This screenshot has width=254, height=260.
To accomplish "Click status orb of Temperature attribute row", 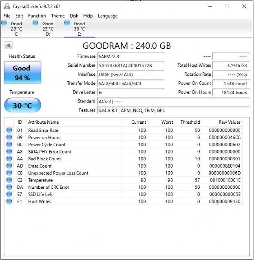I will (9, 180).
